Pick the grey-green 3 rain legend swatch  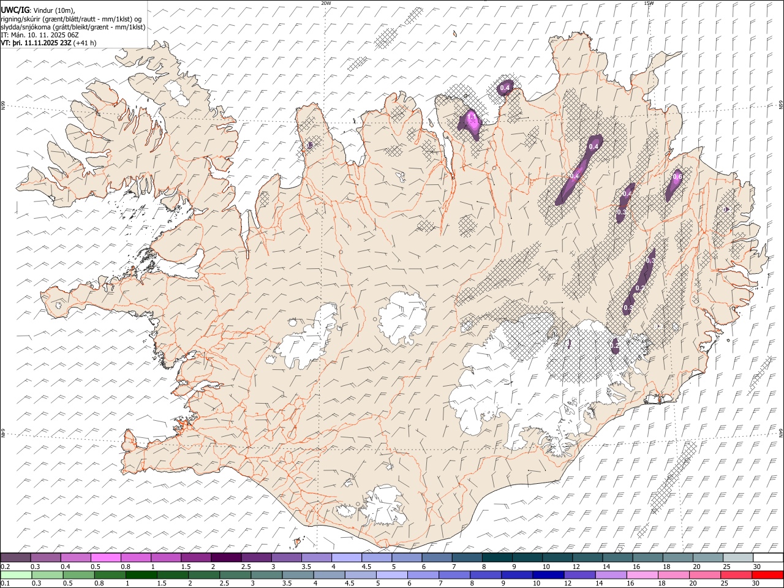[266, 575]
